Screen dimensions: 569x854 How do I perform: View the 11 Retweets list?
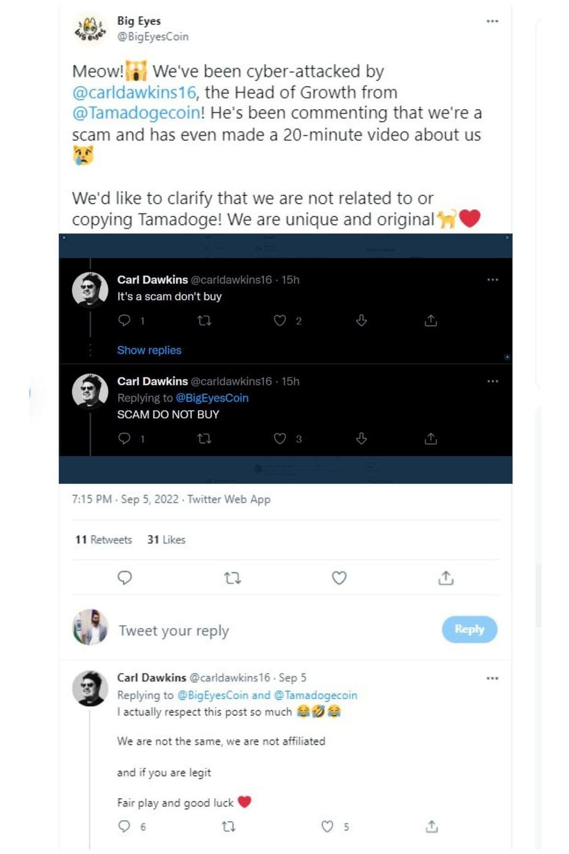click(x=104, y=540)
